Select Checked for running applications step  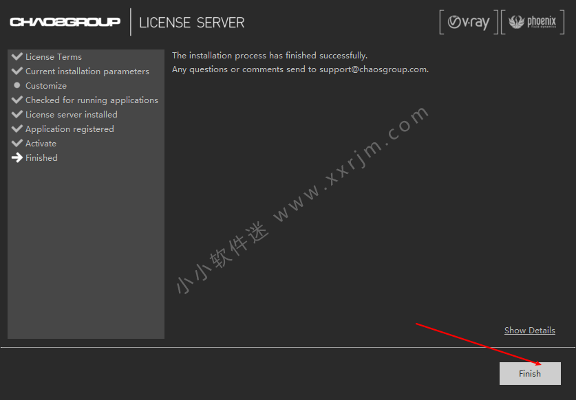pos(92,100)
